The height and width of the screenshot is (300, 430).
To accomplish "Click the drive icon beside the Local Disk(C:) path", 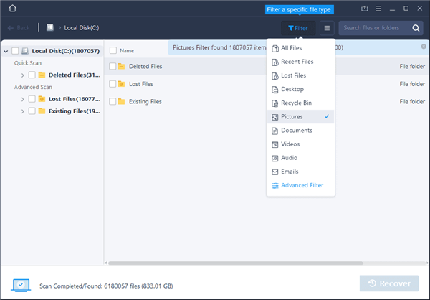I will [x=50, y=28].
